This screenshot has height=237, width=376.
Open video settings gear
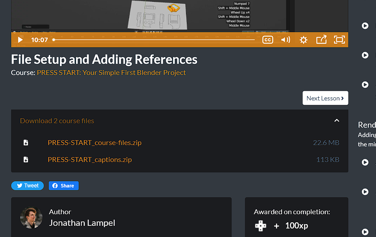(304, 40)
